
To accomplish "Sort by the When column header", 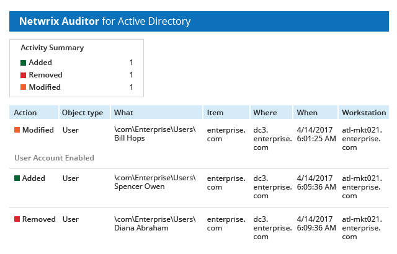I will [x=307, y=113].
